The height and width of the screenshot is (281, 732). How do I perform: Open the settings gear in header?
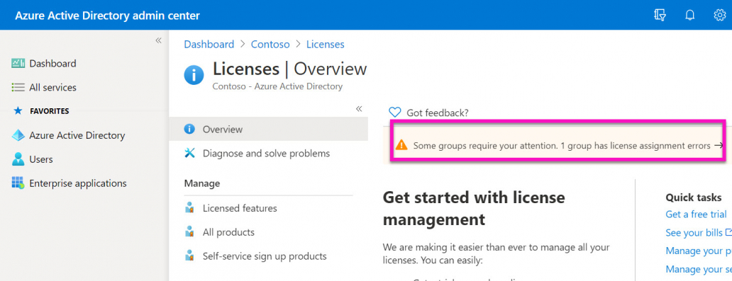[x=719, y=16]
